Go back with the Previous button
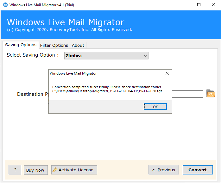This screenshot has width=221, height=183. click(x=164, y=170)
